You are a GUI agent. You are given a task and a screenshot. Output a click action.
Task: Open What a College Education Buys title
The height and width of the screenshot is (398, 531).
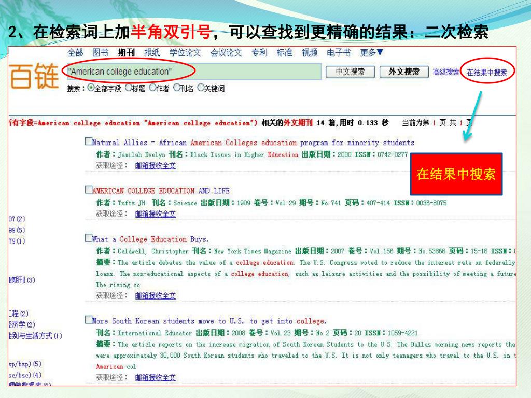coord(151,239)
